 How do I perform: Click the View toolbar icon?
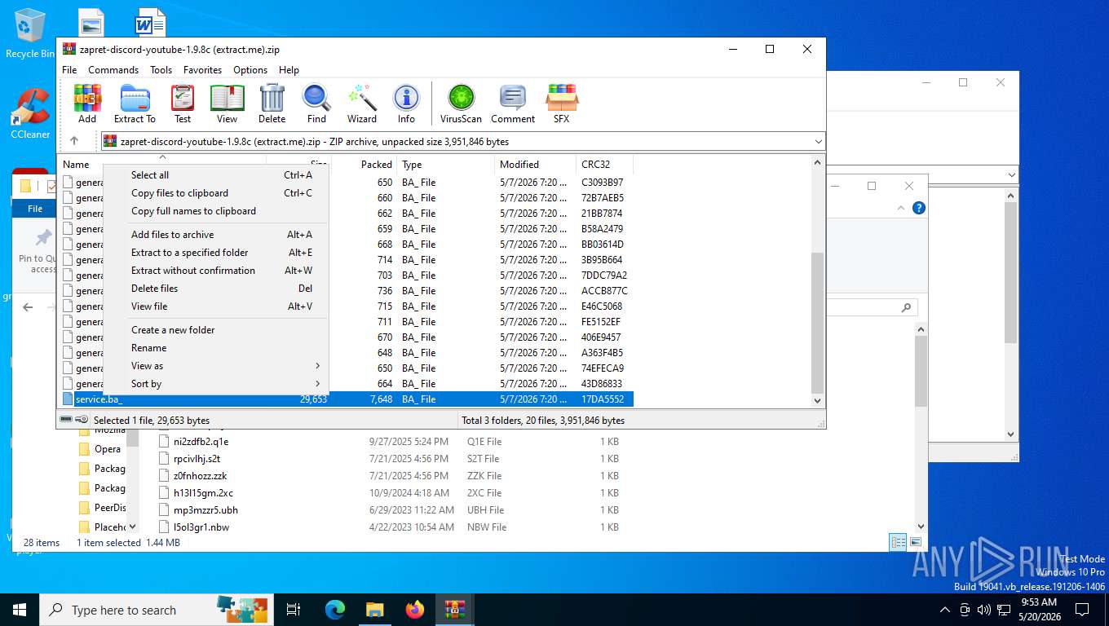(227, 104)
